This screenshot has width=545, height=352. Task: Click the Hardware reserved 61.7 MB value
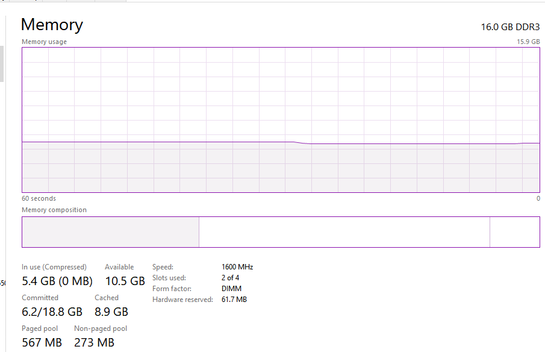coord(234,299)
